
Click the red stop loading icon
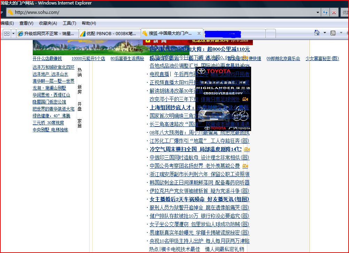tap(334, 13)
